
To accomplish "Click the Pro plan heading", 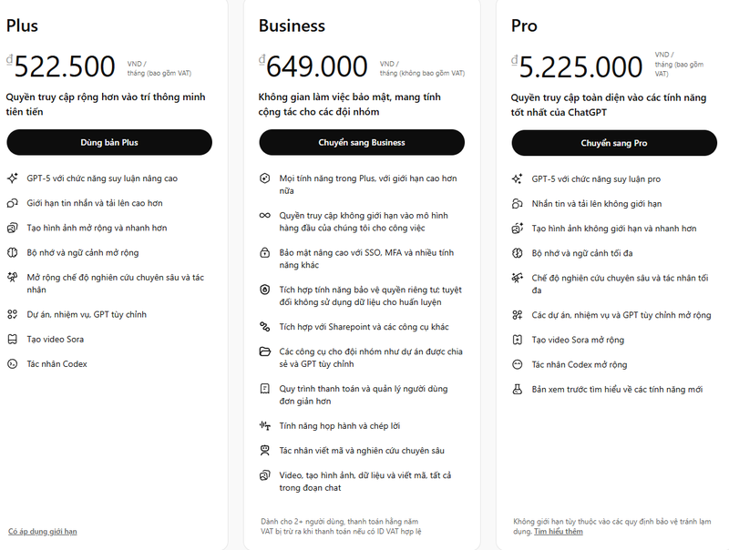I will [524, 25].
